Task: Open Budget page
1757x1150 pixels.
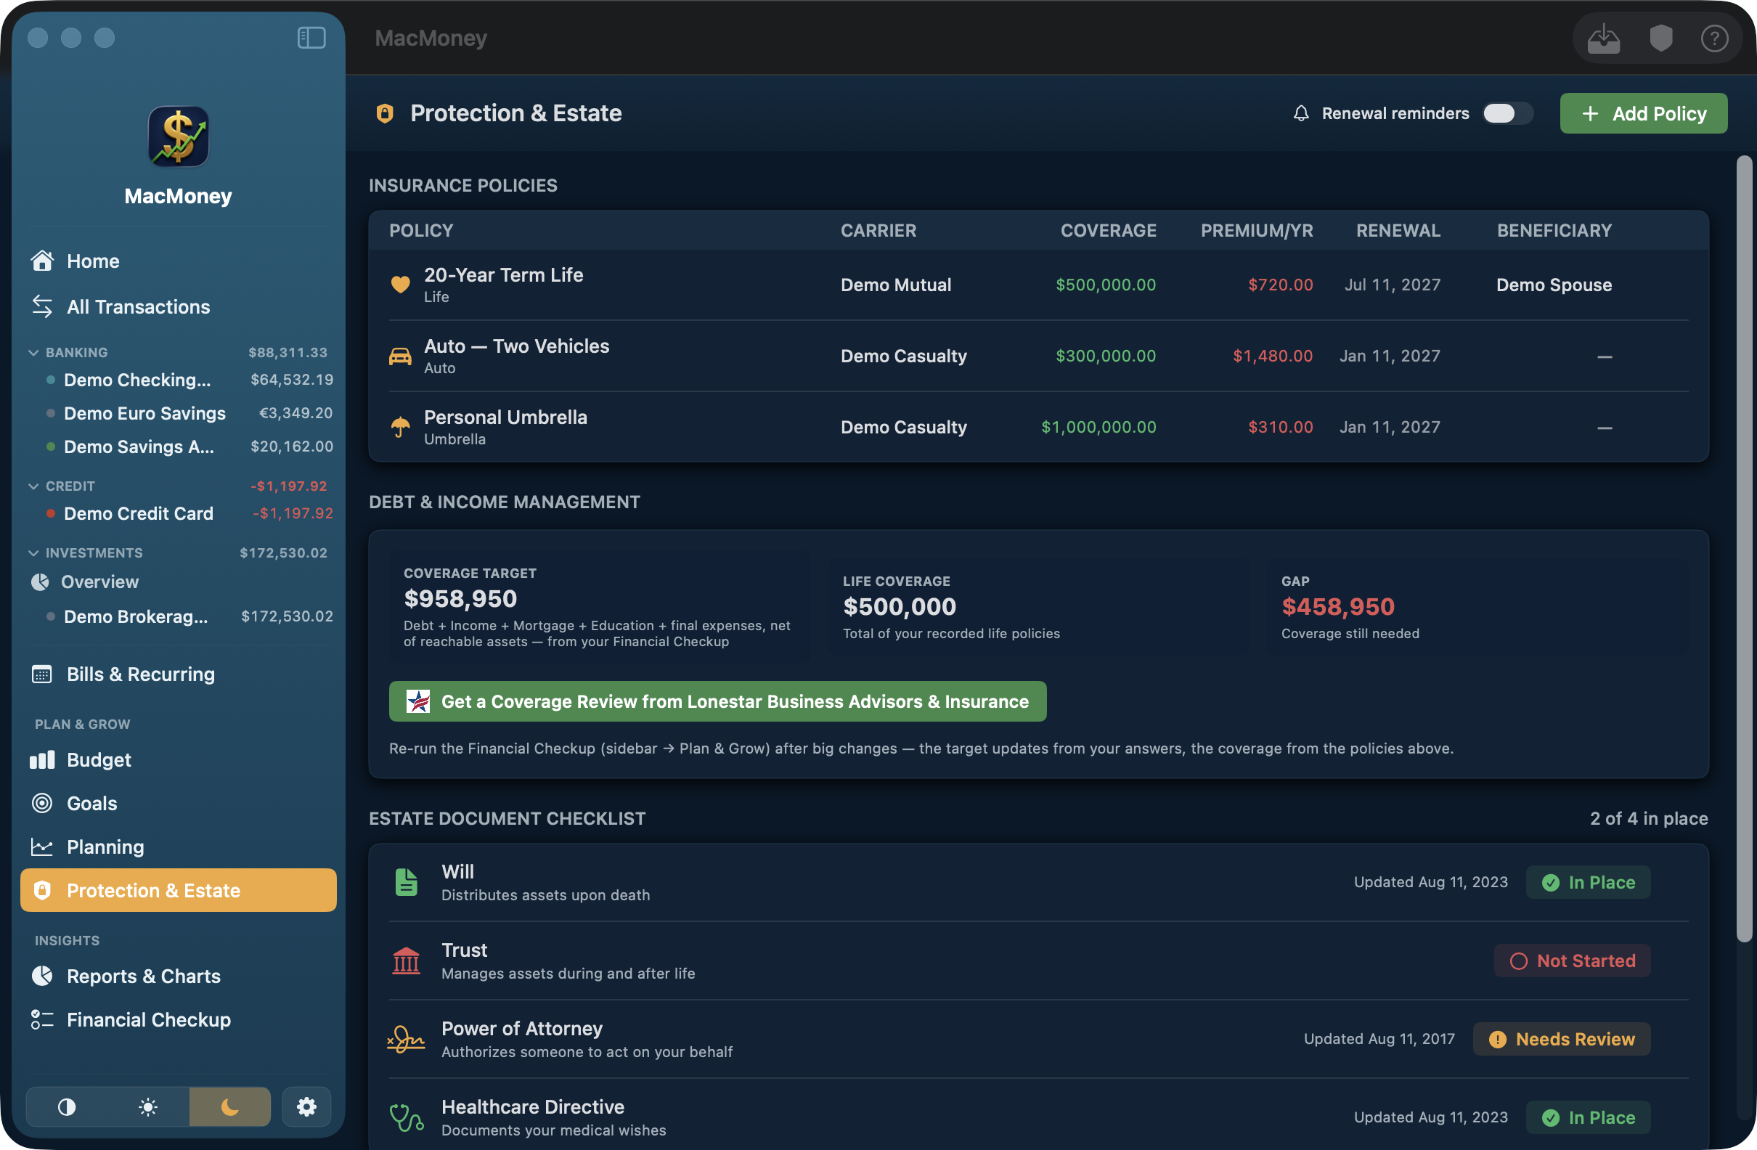Action: [x=178, y=759]
